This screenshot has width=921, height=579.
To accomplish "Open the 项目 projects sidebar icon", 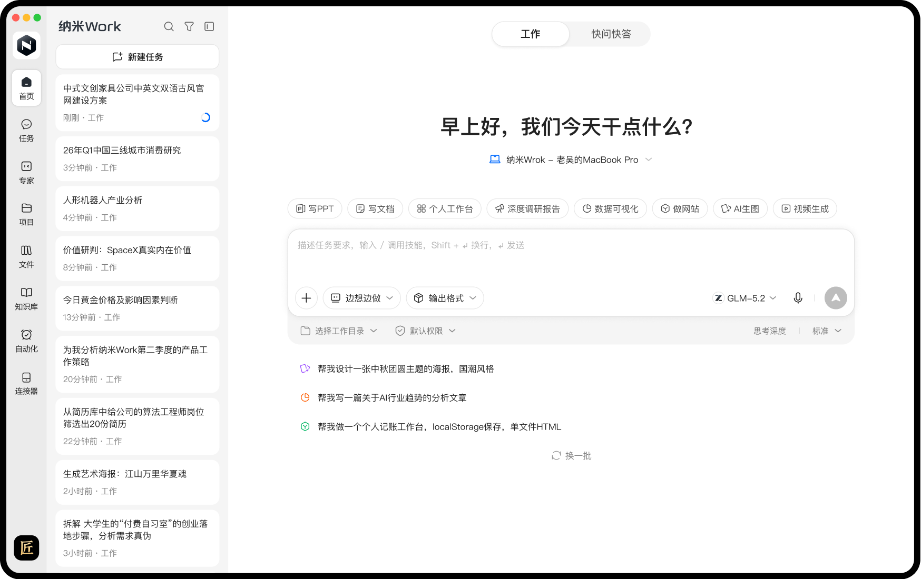I will click(x=26, y=214).
